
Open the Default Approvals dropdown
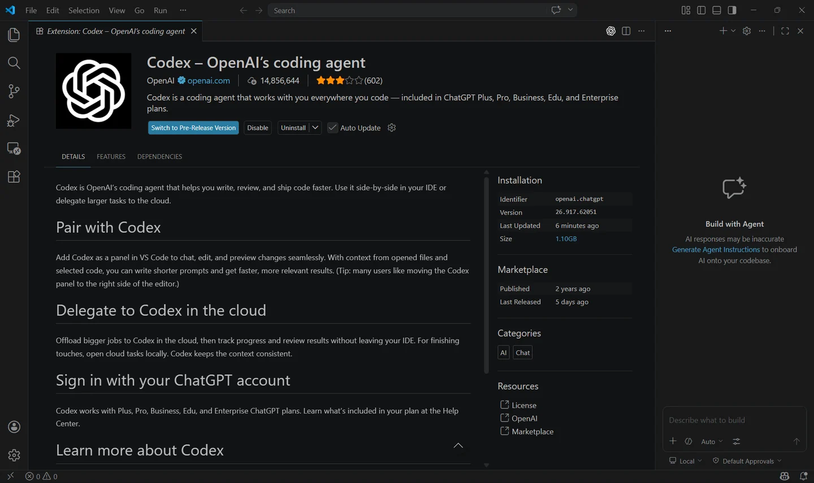(747, 461)
